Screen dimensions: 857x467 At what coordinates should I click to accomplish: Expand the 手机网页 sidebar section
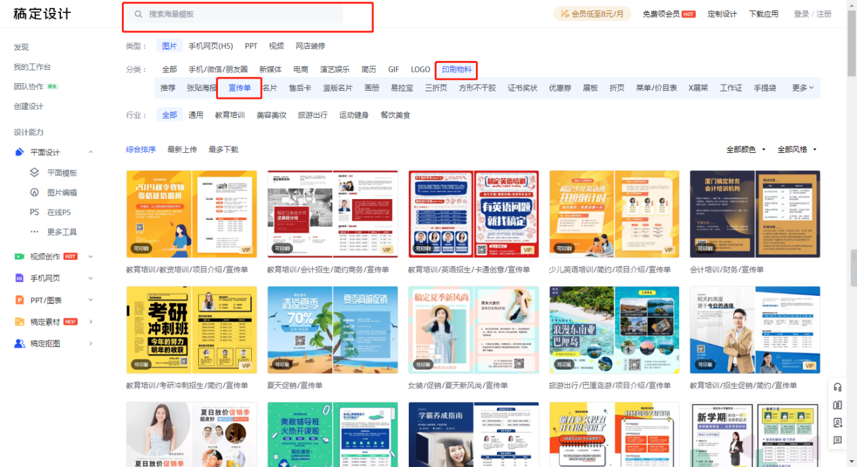(91, 278)
